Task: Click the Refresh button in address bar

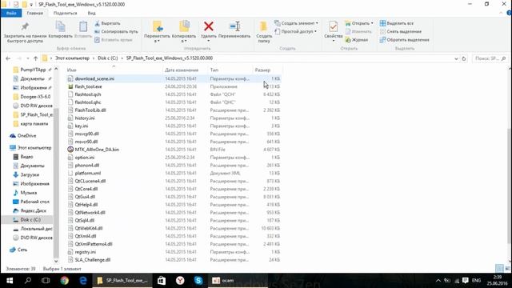Action: pyautogui.click(x=464, y=58)
